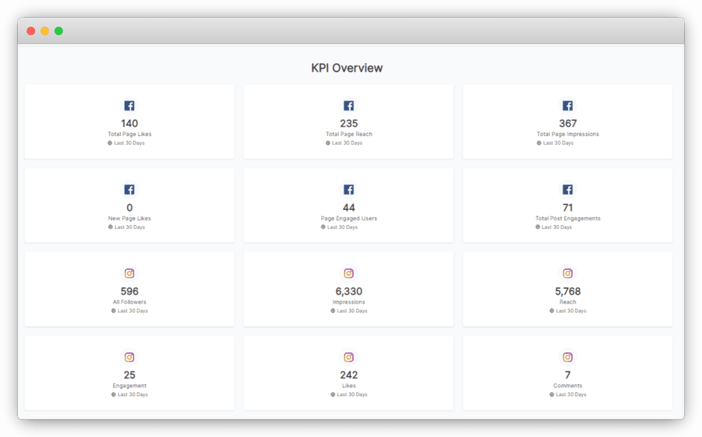Click the Total Post Engagements label
The height and width of the screenshot is (437, 702).
point(567,218)
